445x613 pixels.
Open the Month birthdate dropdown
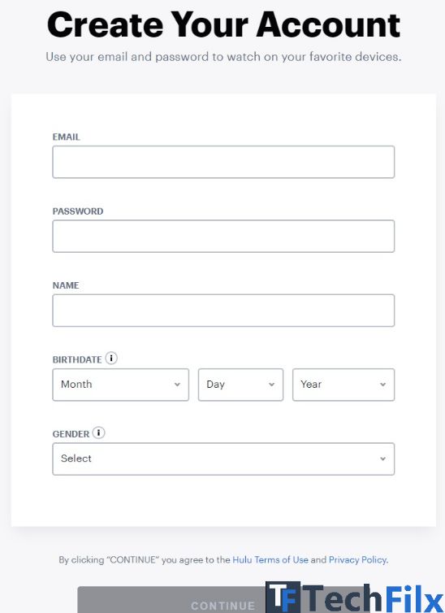point(121,385)
